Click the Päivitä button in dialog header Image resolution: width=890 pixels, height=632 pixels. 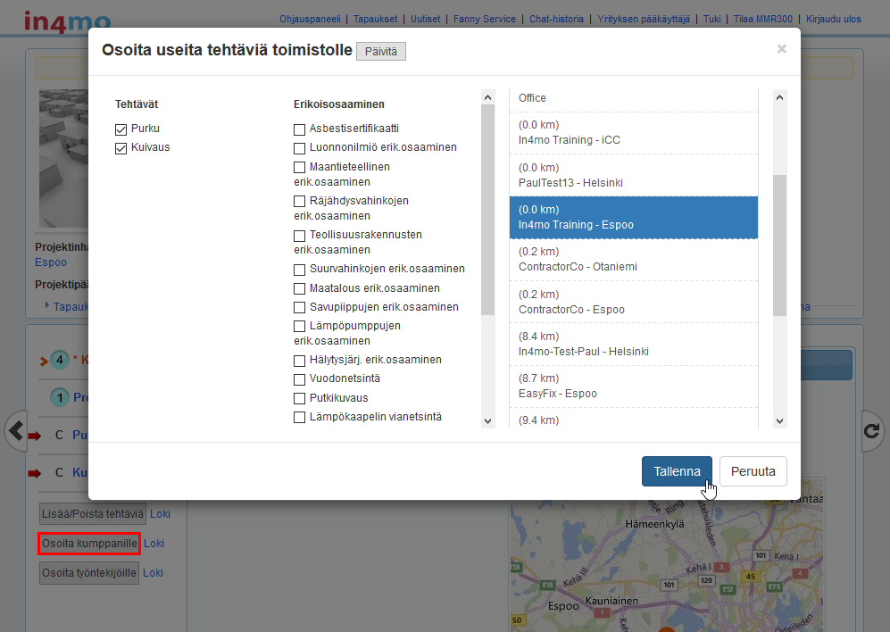[x=380, y=52]
